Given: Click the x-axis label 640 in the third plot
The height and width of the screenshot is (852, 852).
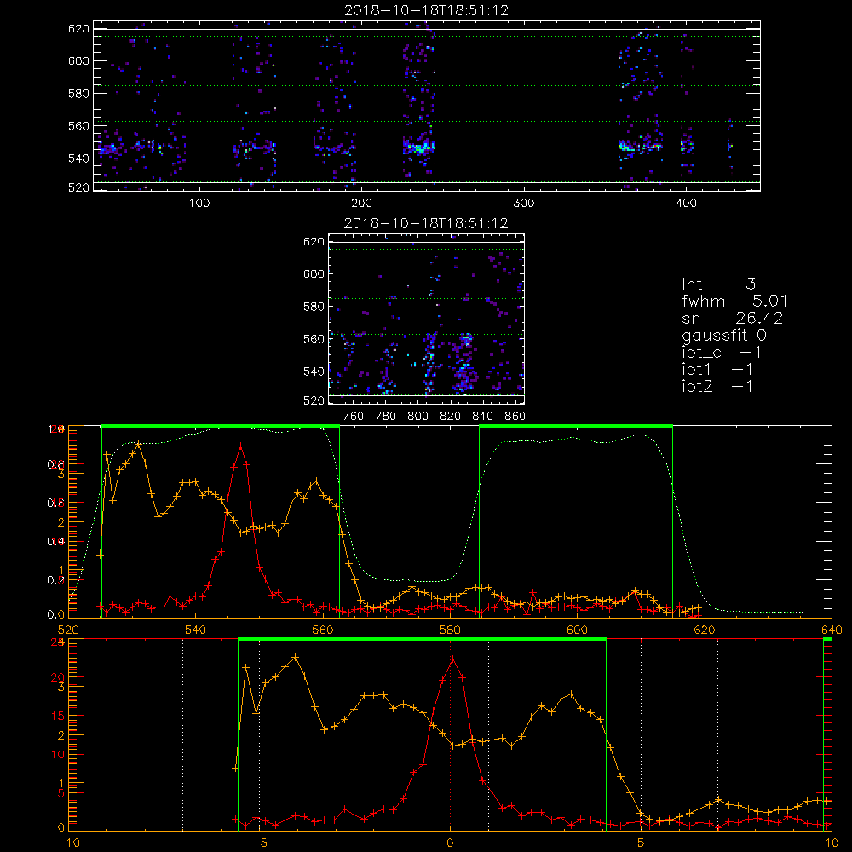Looking at the screenshot, I should click(x=832, y=630).
